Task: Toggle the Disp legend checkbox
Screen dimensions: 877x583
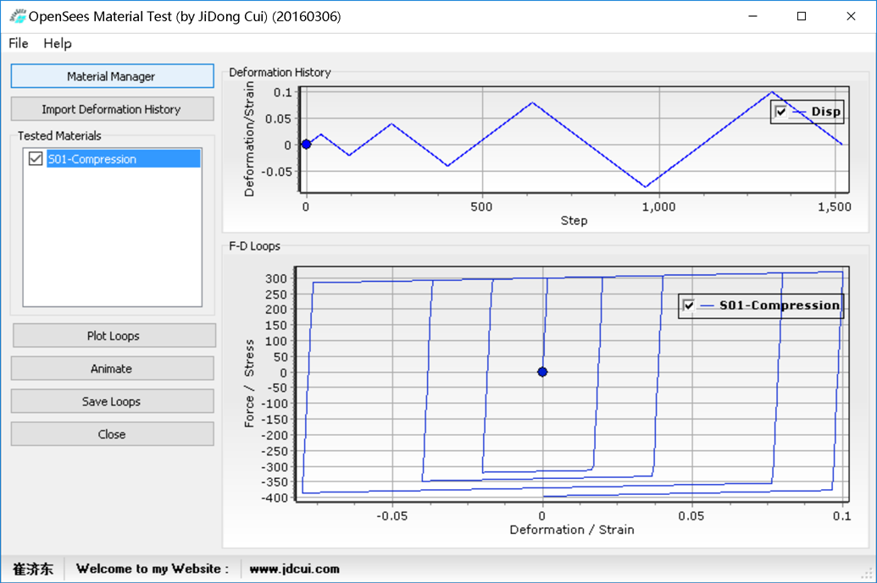Action: 780,112
